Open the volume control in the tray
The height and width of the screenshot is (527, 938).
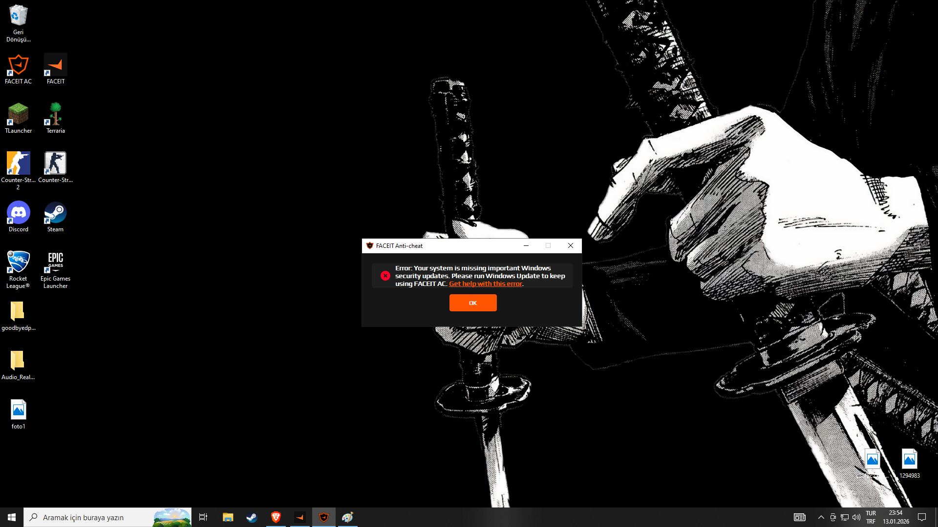click(x=856, y=517)
